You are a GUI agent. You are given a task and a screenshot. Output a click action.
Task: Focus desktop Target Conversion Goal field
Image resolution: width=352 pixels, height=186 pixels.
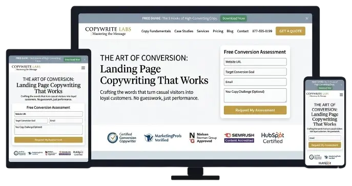click(x=255, y=72)
